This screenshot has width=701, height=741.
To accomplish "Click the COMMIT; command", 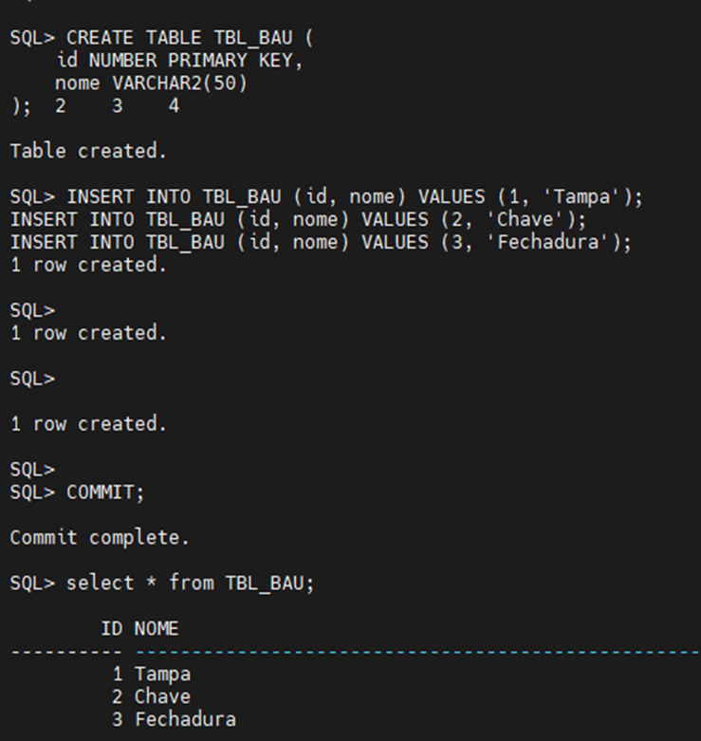I will pyautogui.click(x=105, y=492).
